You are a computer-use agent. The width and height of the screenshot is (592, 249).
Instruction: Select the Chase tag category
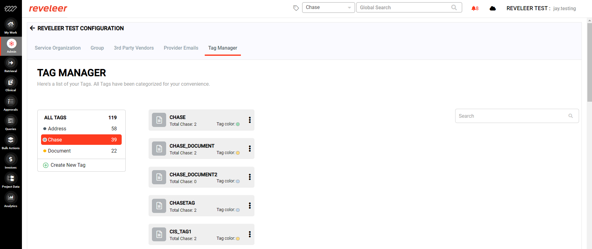pos(81,140)
